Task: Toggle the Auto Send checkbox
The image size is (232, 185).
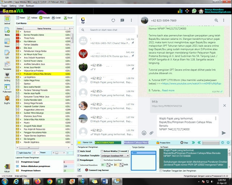Action: [79, 151]
